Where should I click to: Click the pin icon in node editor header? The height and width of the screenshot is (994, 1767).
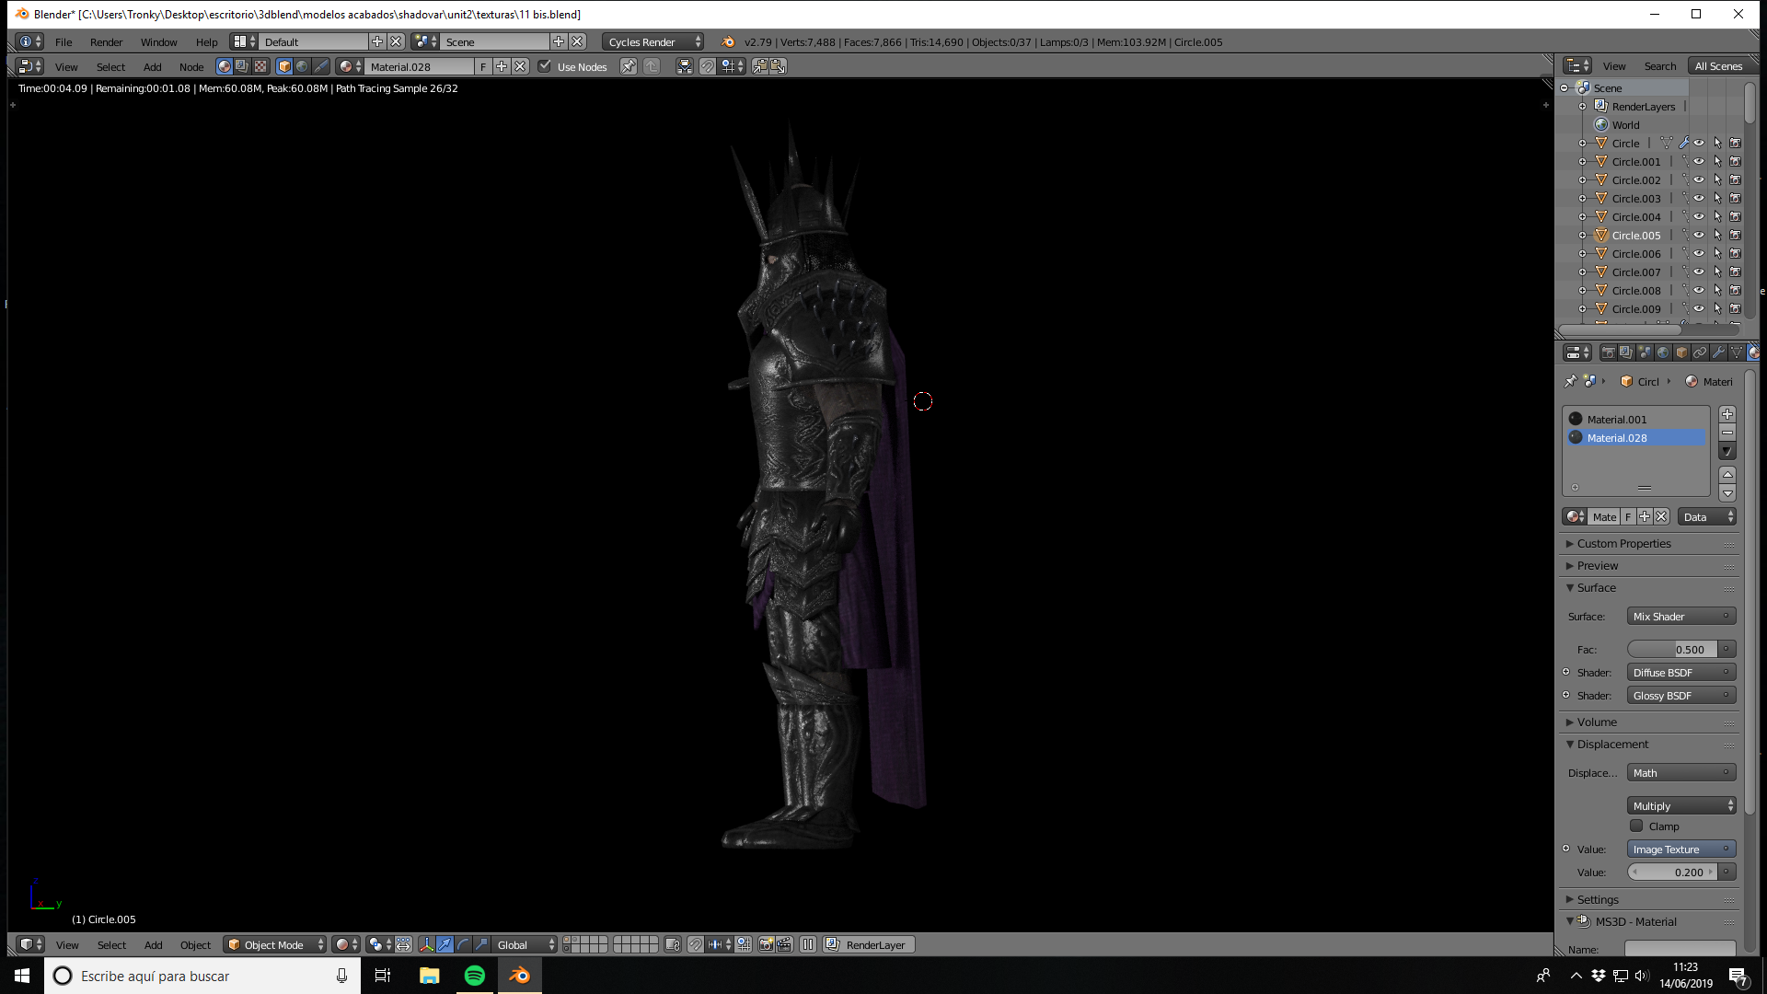click(x=629, y=66)
